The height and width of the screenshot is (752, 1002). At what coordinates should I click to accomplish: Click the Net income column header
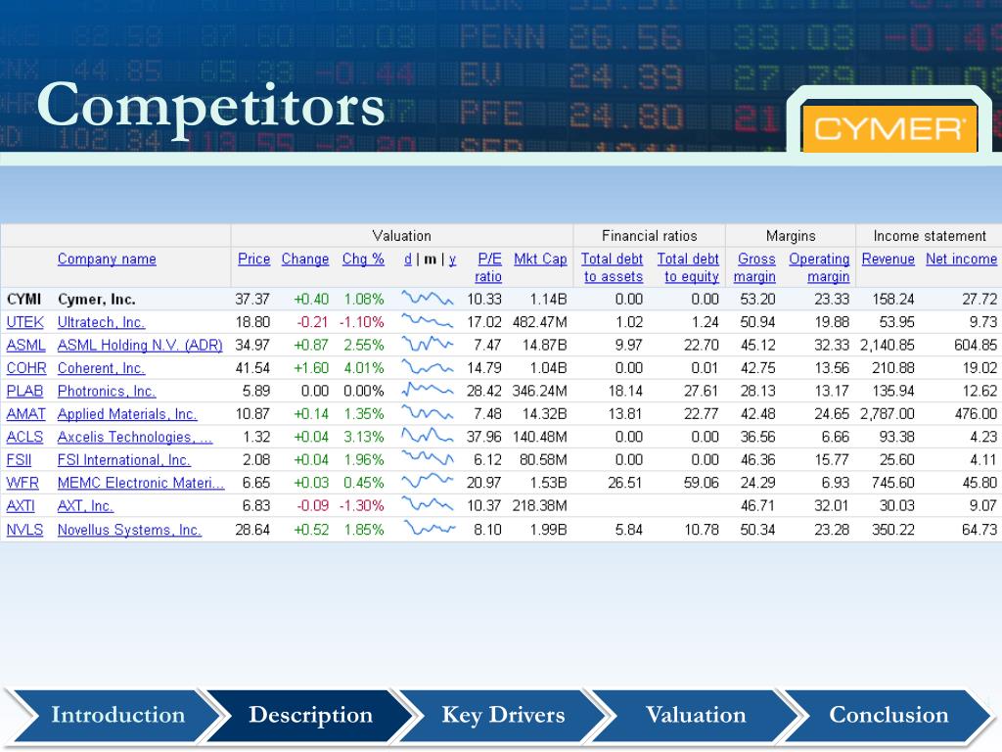click(961, 258)
